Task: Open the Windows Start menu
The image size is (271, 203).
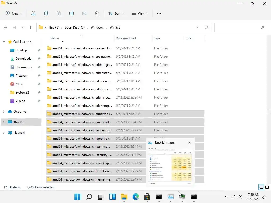Action: point(78,197)
